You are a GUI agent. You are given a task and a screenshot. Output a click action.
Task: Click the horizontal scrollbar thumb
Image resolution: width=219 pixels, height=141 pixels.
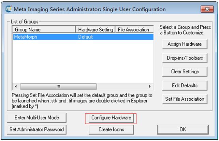[x=58, y=86]
